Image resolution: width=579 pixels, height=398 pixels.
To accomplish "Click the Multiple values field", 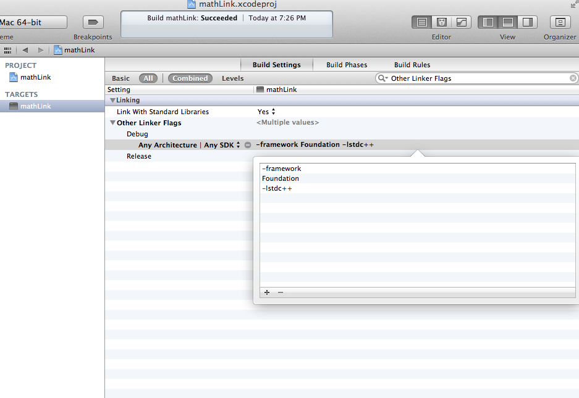I will pos(288,122).
